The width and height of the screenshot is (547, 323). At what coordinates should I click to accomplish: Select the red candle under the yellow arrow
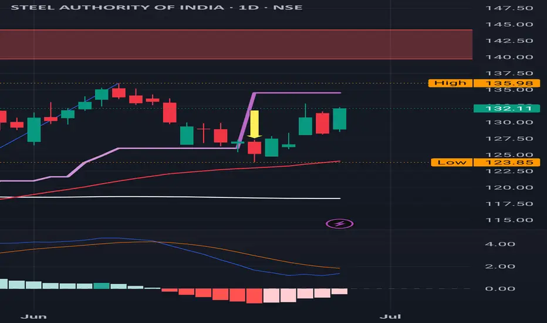(254, 148)
